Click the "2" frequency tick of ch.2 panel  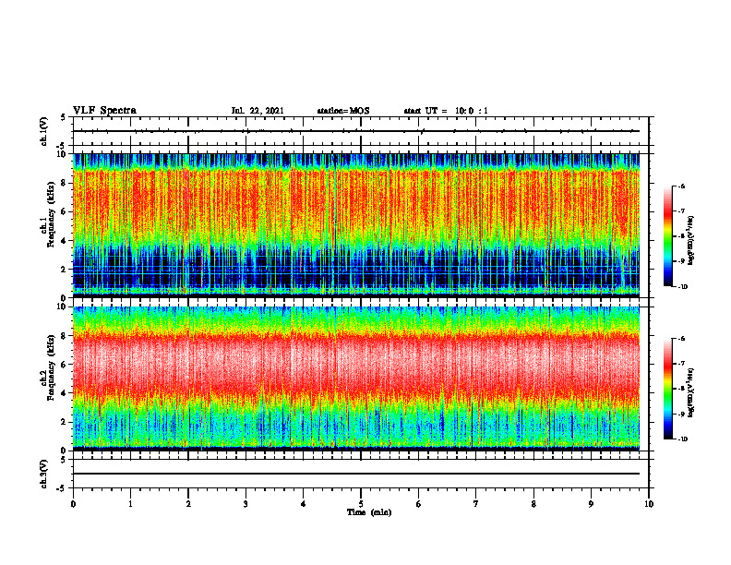coord(65,422)
